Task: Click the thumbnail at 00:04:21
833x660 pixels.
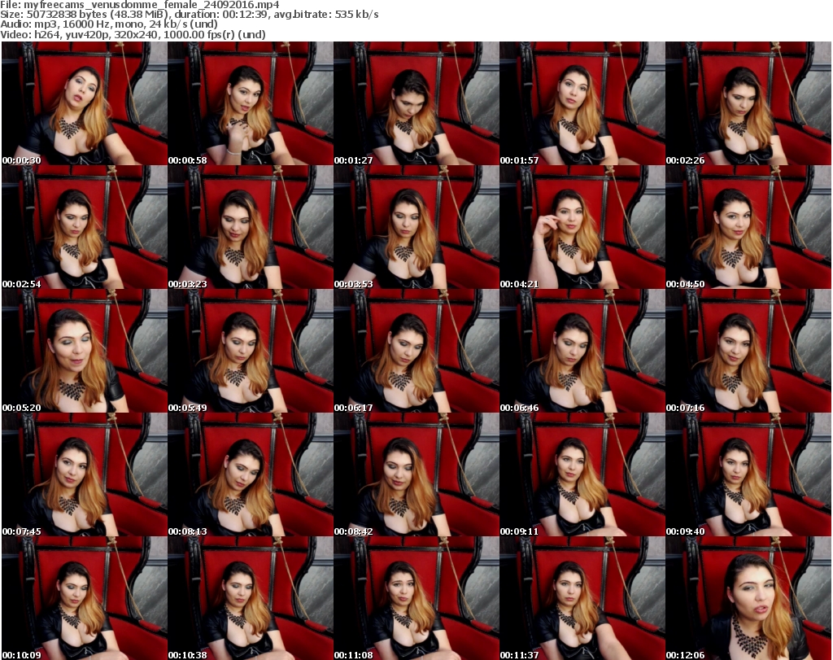Action: point(582,227)
